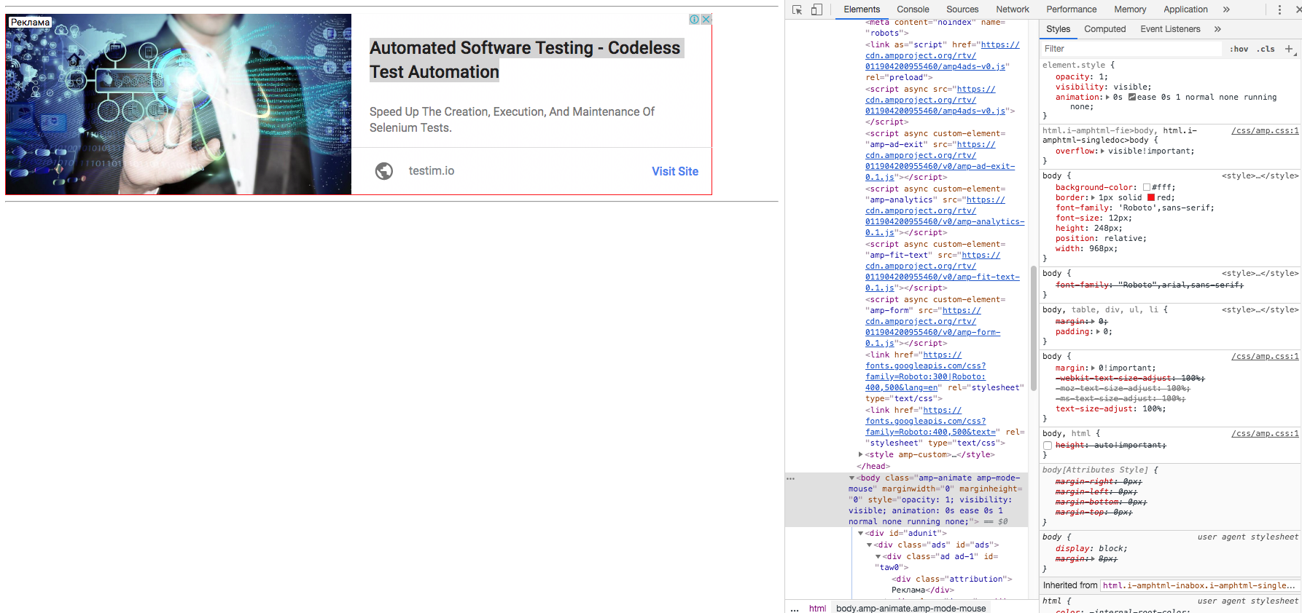Viewport: 1302px width, 613px height.
Task: Expand the style amp-custom node
Action: (x=861, y=454)
